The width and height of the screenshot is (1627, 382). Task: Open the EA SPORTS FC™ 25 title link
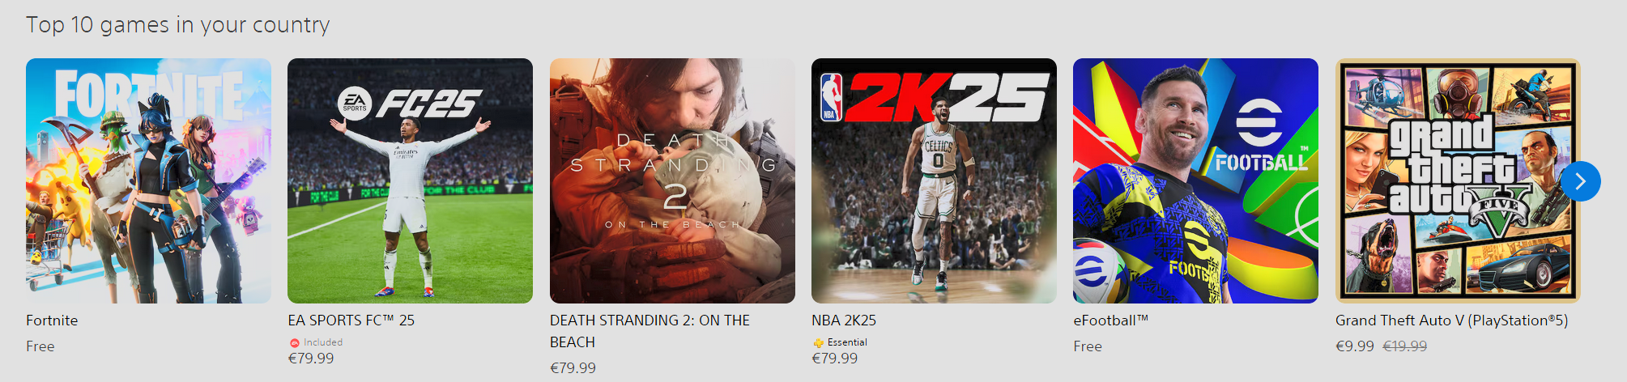click(351, 320)
